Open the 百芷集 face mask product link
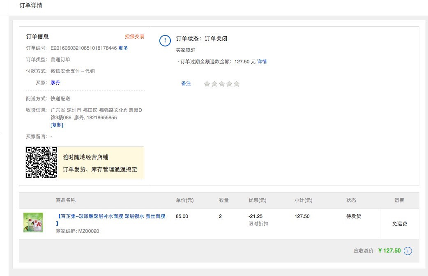Image resolution: width=428 pixels, height=276 pixels. coord(111,220)
